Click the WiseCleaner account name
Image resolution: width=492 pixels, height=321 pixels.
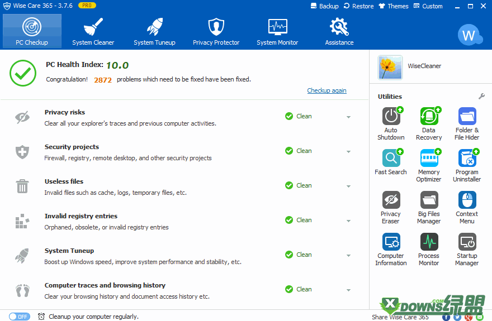coord(424,66)
